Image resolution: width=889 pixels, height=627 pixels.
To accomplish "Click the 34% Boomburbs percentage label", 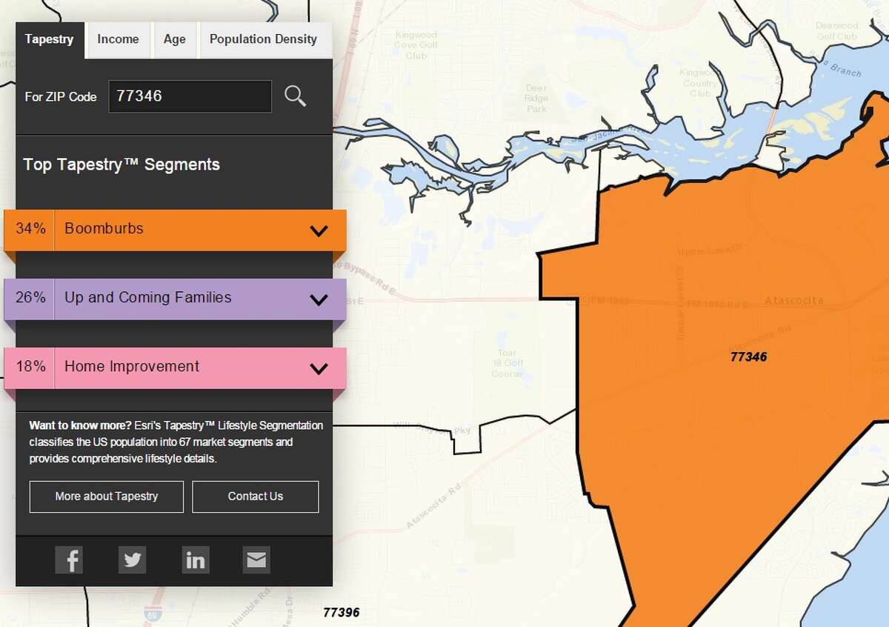I will click(30, 230).
